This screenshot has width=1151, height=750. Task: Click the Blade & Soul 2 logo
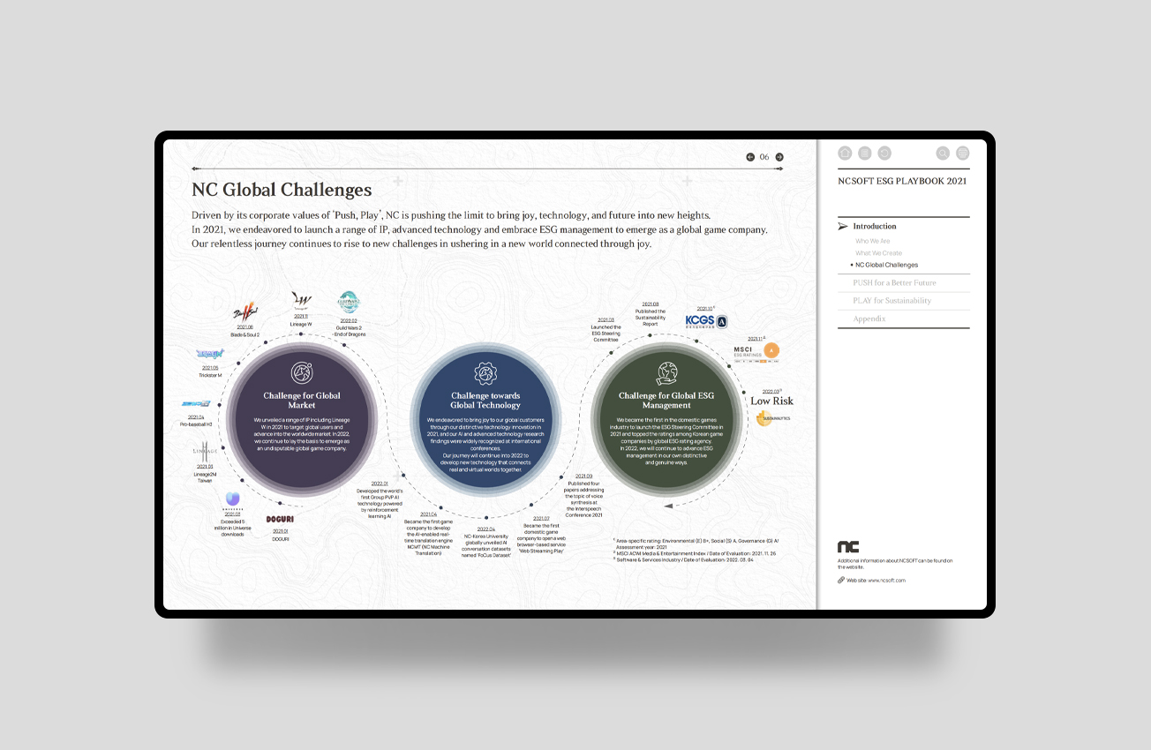click(244, 311)
